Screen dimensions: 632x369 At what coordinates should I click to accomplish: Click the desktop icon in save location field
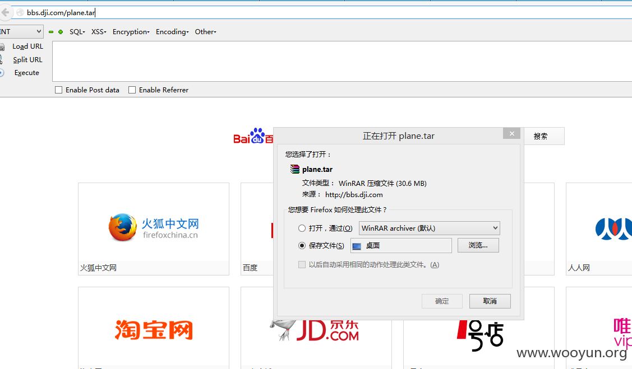tap(356, 246)
